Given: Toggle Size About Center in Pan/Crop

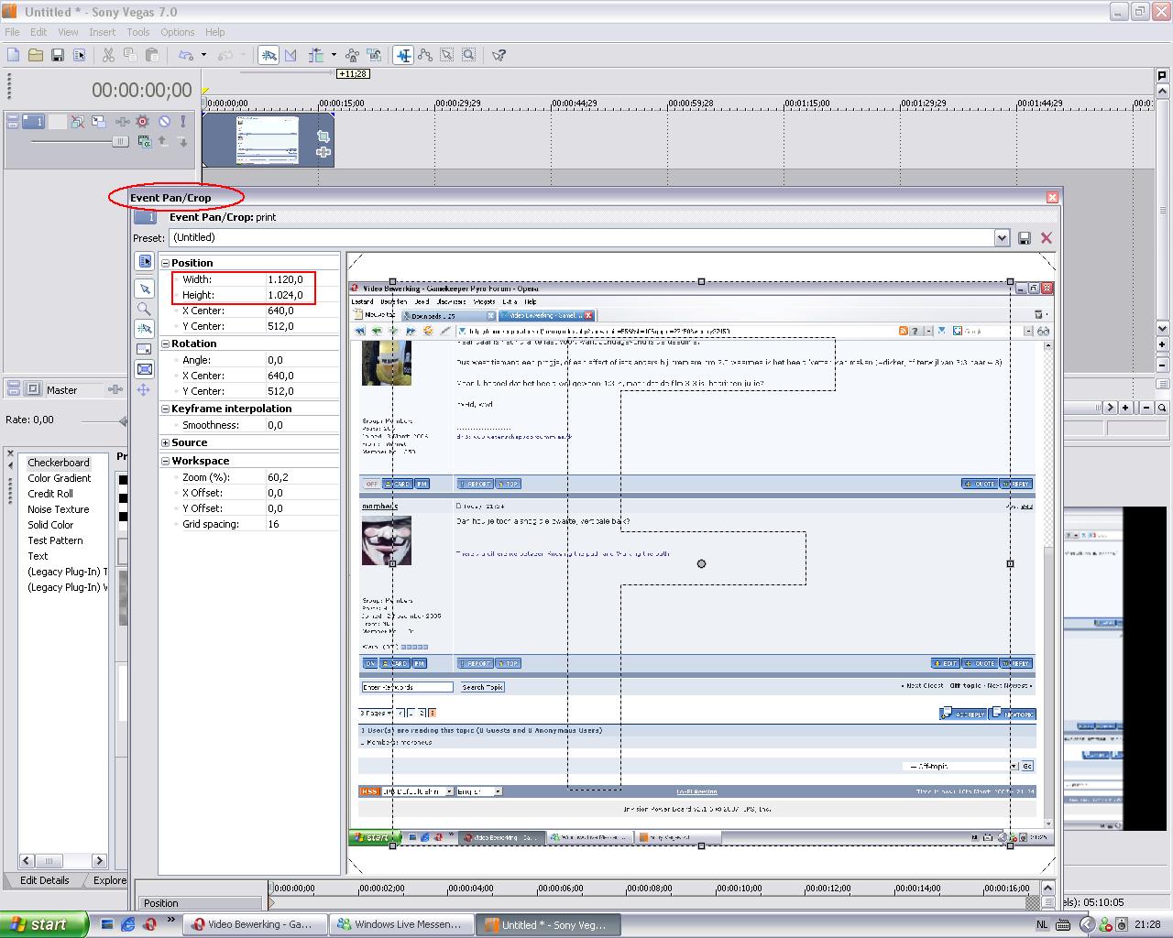Looking at the screenshot, I should pyautogui.click(x=145, y=370).
